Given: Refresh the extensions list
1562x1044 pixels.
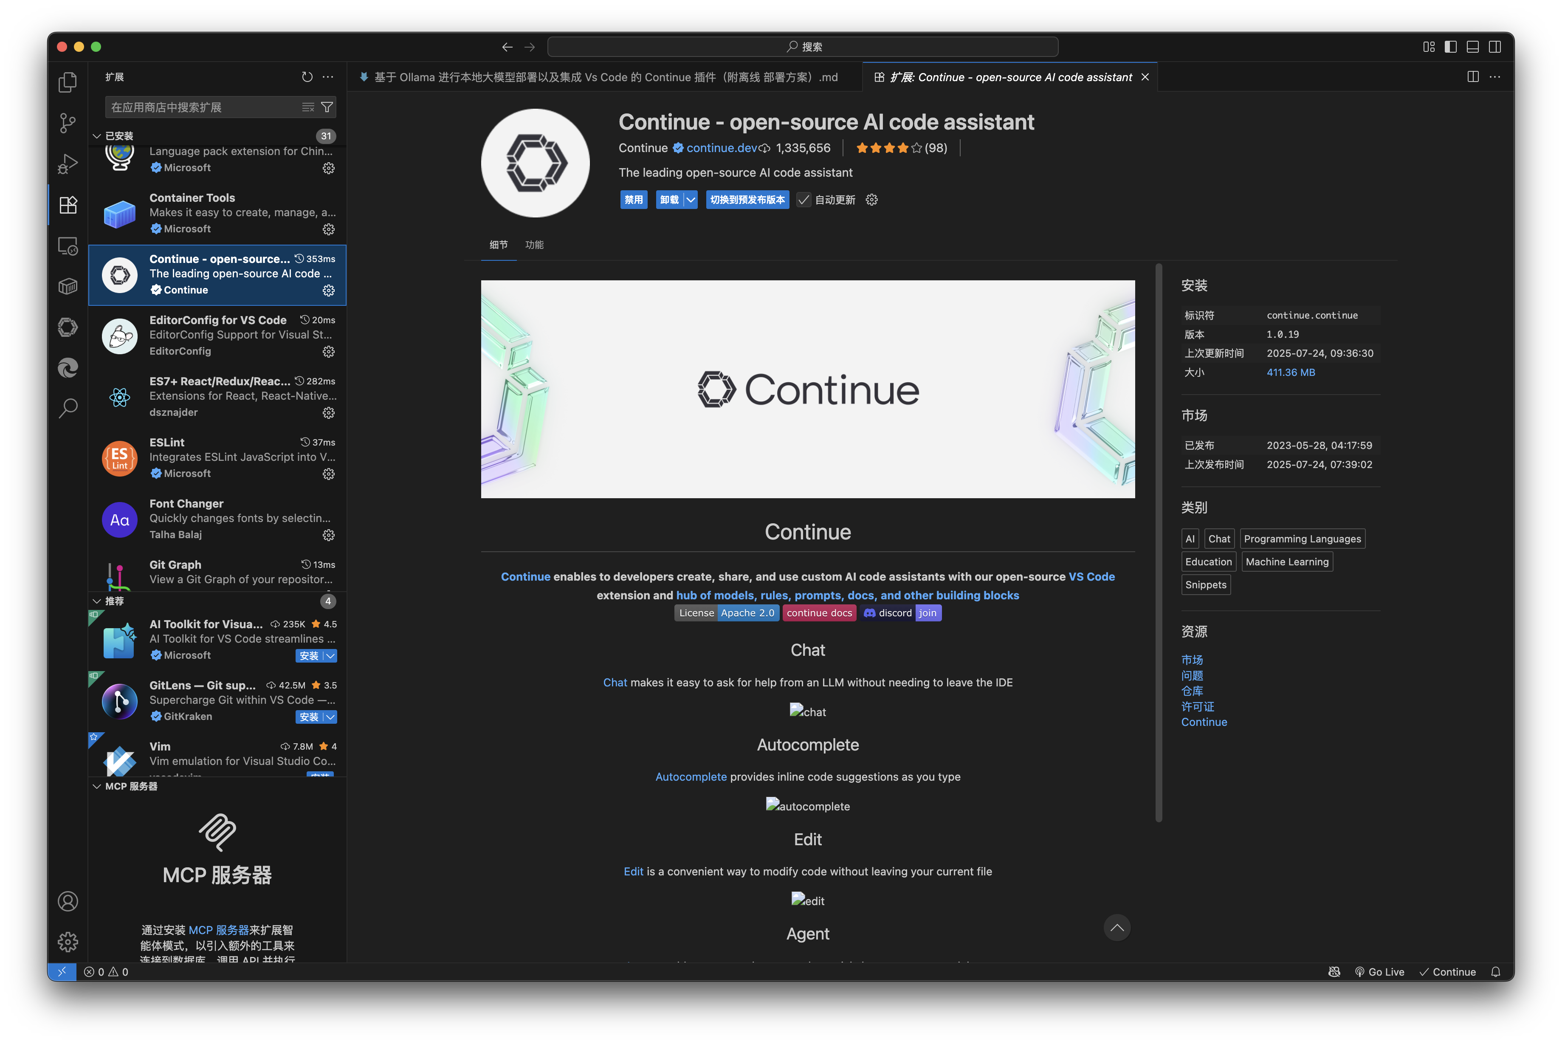Looking at the screenshot, I should pos(307,77).
